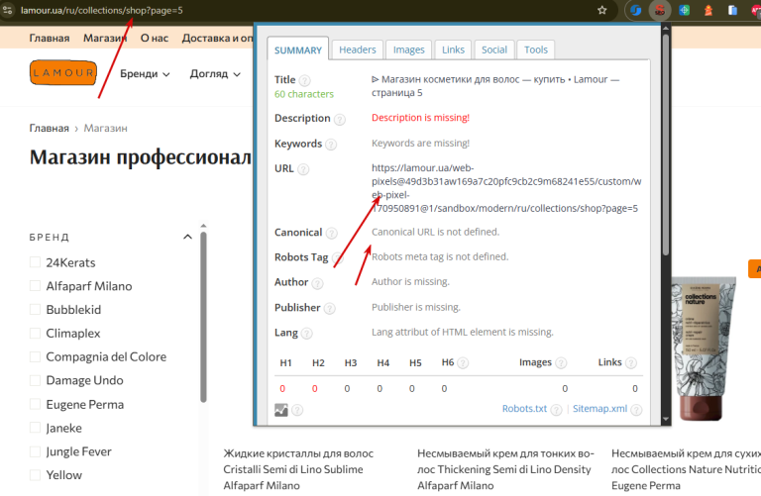Click the H6 help question mark
This screenshot has height=496, width=761.
coord(463,363)
